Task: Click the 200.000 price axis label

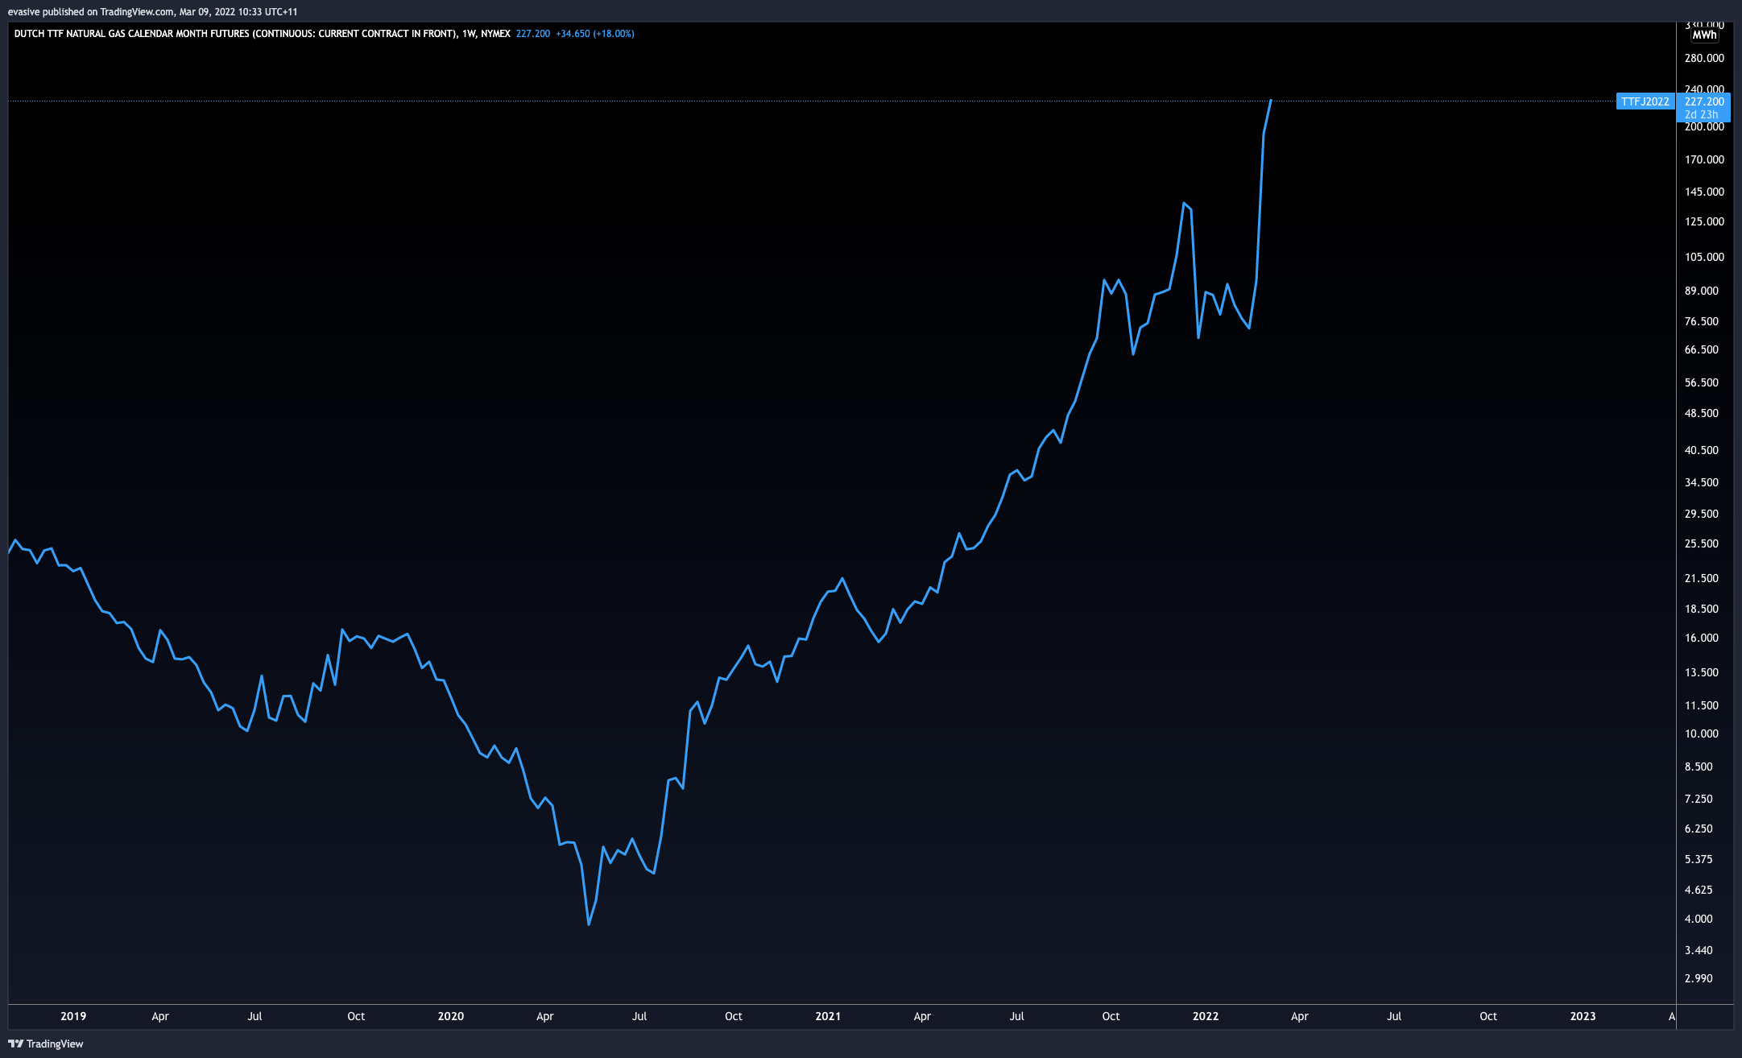Action: [x=1704, y=126]
